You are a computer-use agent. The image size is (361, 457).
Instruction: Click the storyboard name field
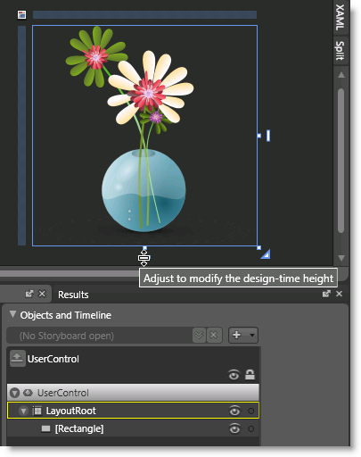[x=99, y=336]
